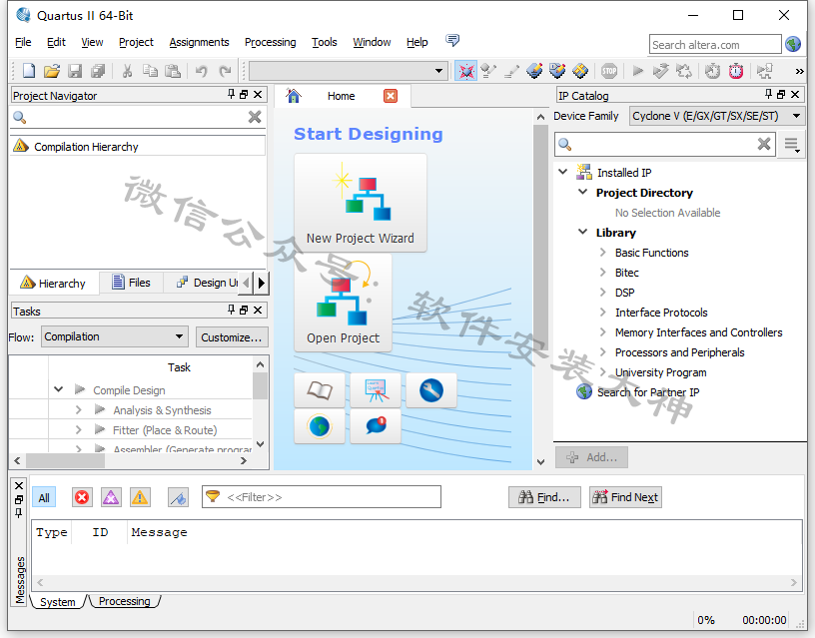This screenshot has width=815, height=638.
Task: Select the Hierarchy tab
Action: tap(53, 284)
